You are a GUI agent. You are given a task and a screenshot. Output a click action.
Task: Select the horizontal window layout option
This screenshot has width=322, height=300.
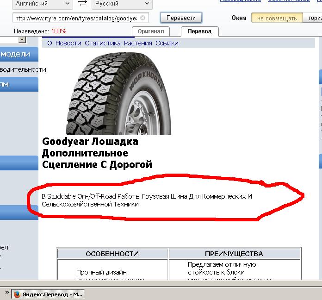tap(313, 18)
